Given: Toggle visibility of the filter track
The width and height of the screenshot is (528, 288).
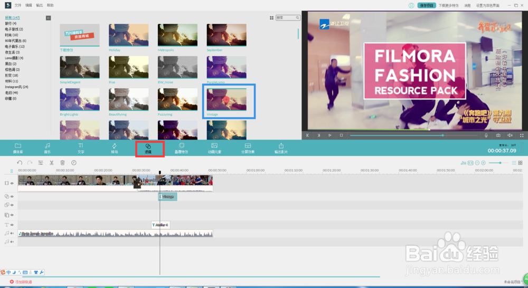Looking at the screenshot, I should point(12,197).
